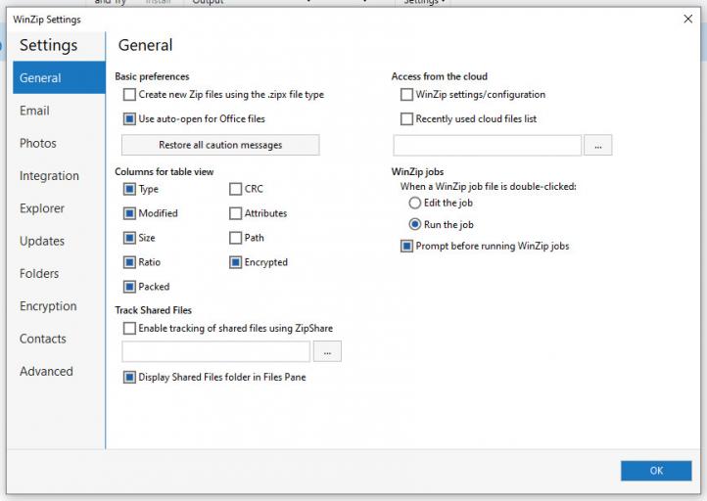Uncheck the Modified column
Image resolution: width=707 pixels, height=501 pixels.
coord(129,213)
